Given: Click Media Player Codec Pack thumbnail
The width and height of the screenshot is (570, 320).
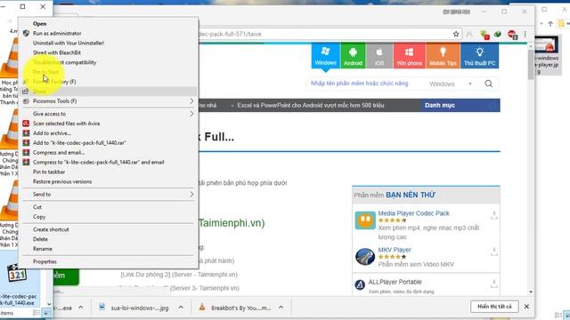Looking at the screenshot, I should click(x=365, y=220).
